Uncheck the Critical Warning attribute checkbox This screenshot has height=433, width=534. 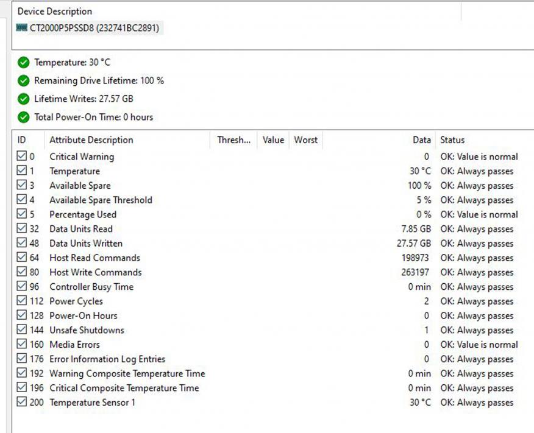pos(22,157)
